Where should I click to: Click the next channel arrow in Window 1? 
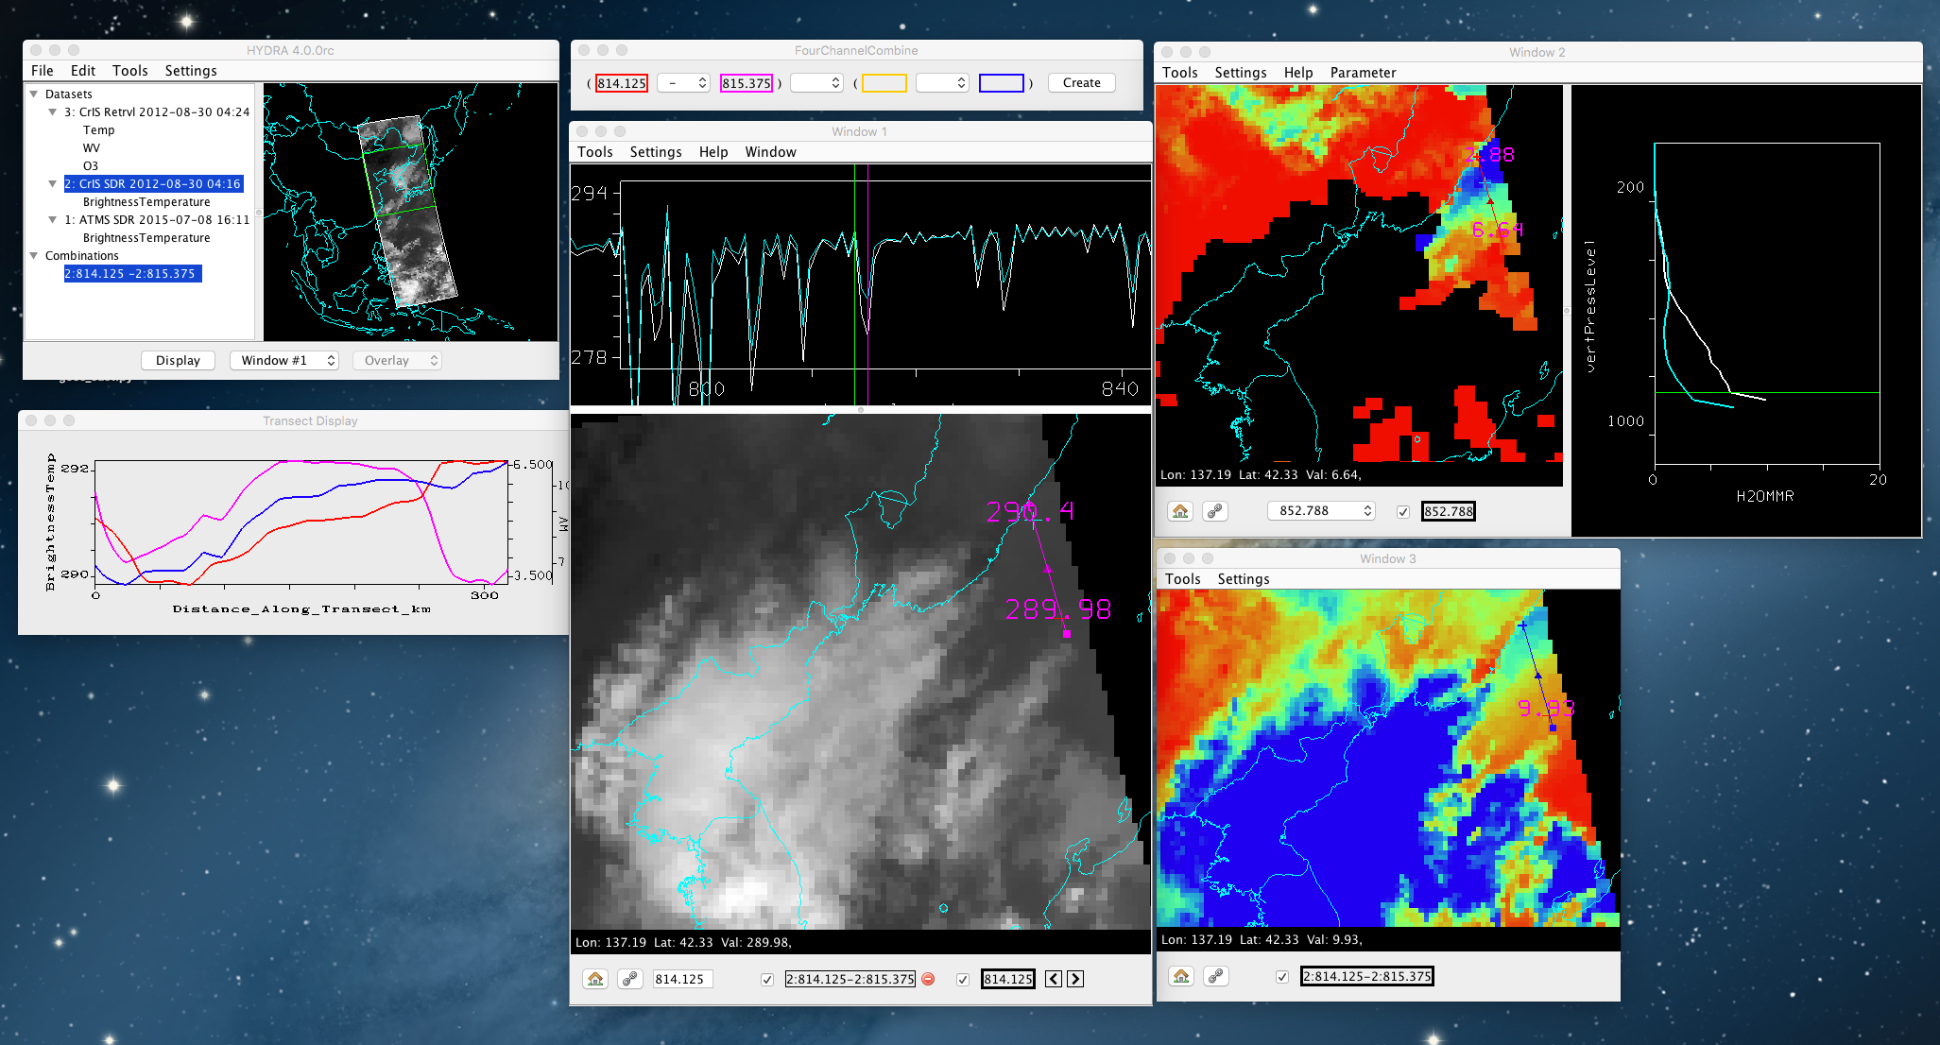pyautogui.click(x=1075, y=979)
